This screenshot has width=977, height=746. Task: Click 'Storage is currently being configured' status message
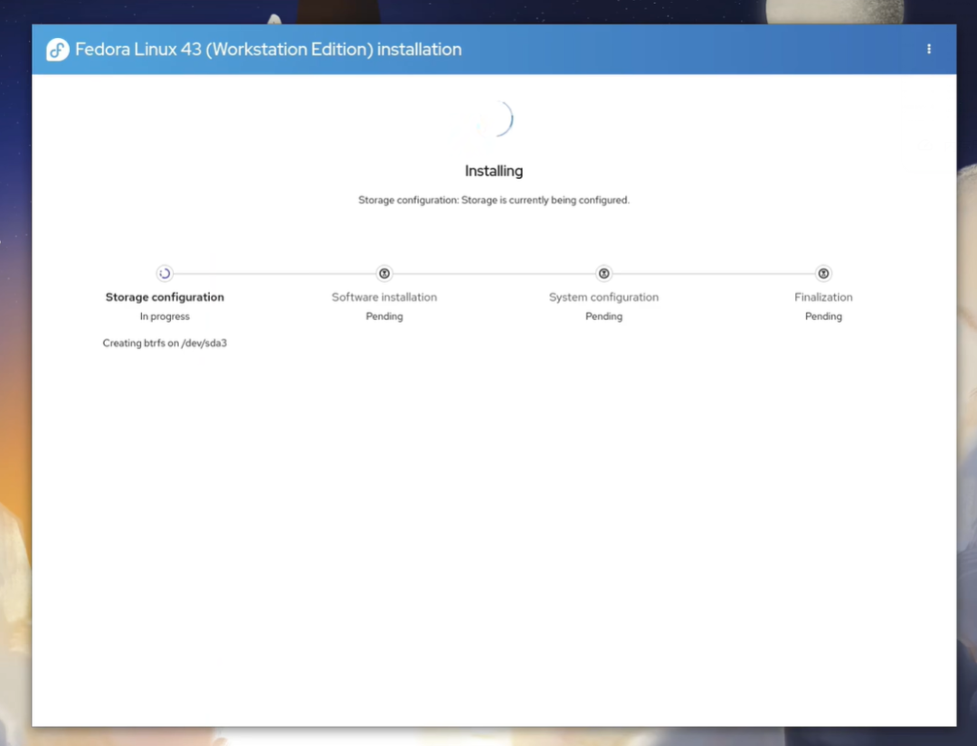[x=494, y=200]
